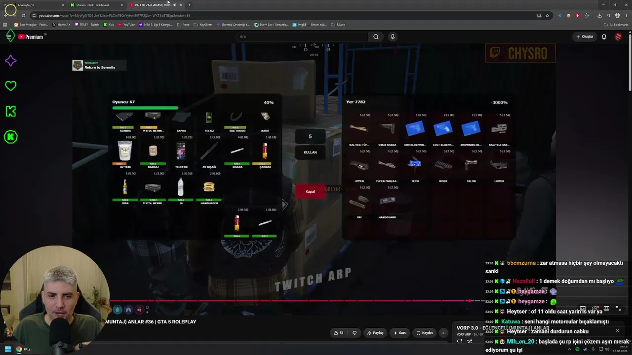Dislike the video
Screen dimensions: 632x355
click(x=354, y=333)
